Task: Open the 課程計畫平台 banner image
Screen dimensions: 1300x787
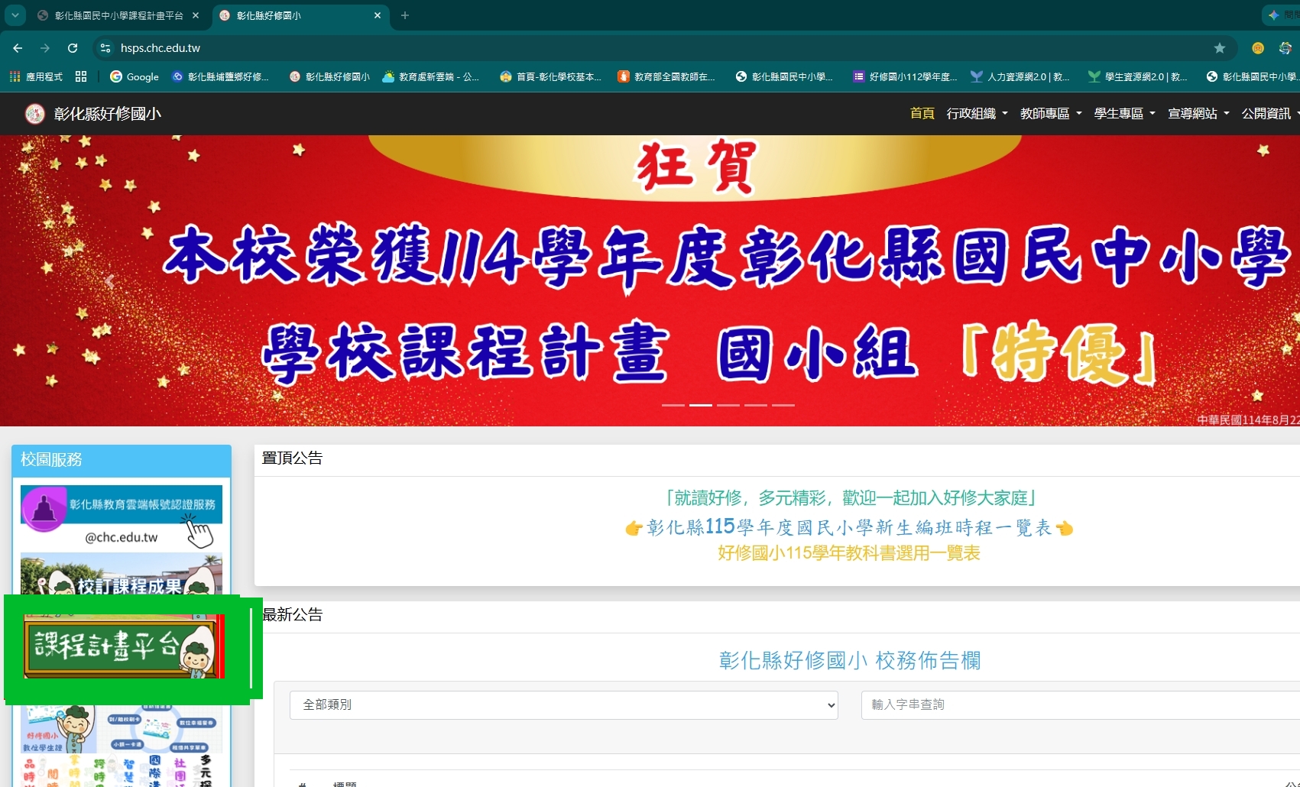Action: coord(123,647)
